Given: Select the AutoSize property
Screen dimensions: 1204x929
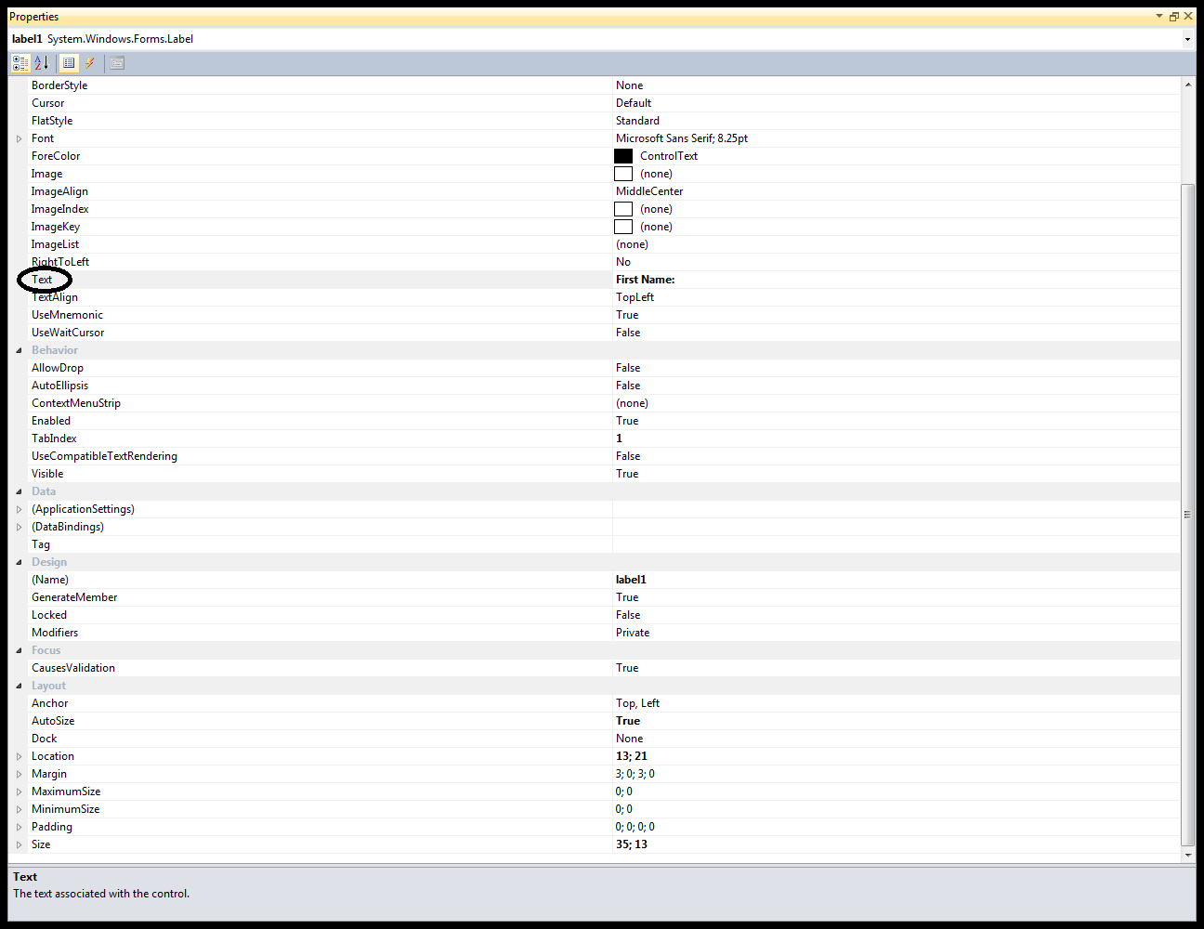Looking at the screenshot, I should tap(53, 721).
